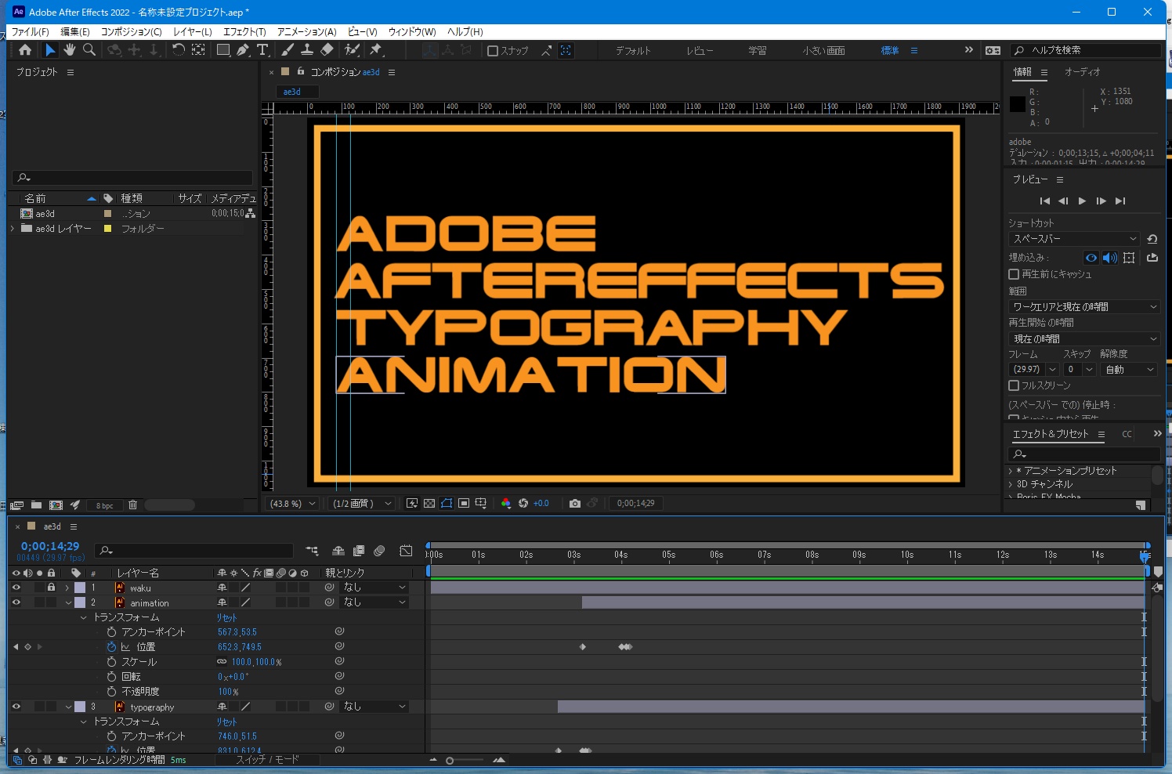Select the Brush tool
1172x774 pixels.
[x=288, y=50]
